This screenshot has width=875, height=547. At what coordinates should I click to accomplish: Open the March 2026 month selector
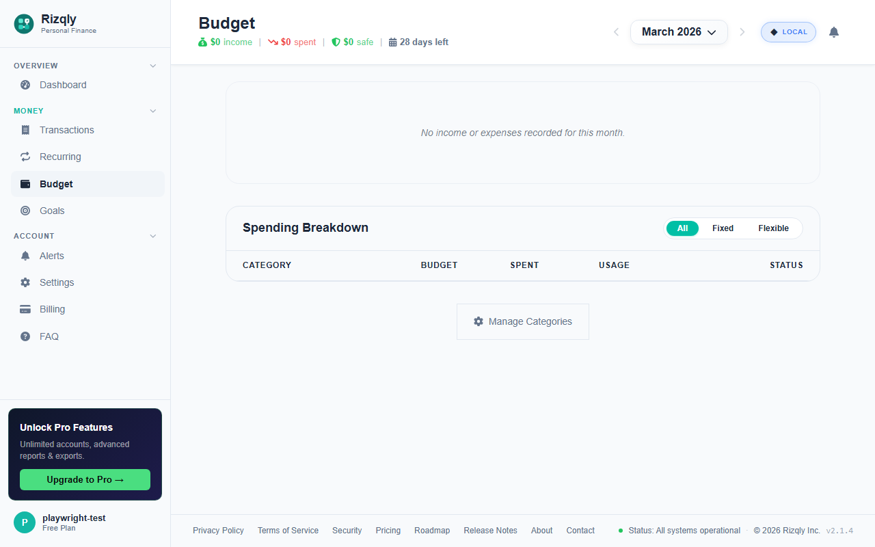point(679,31)
